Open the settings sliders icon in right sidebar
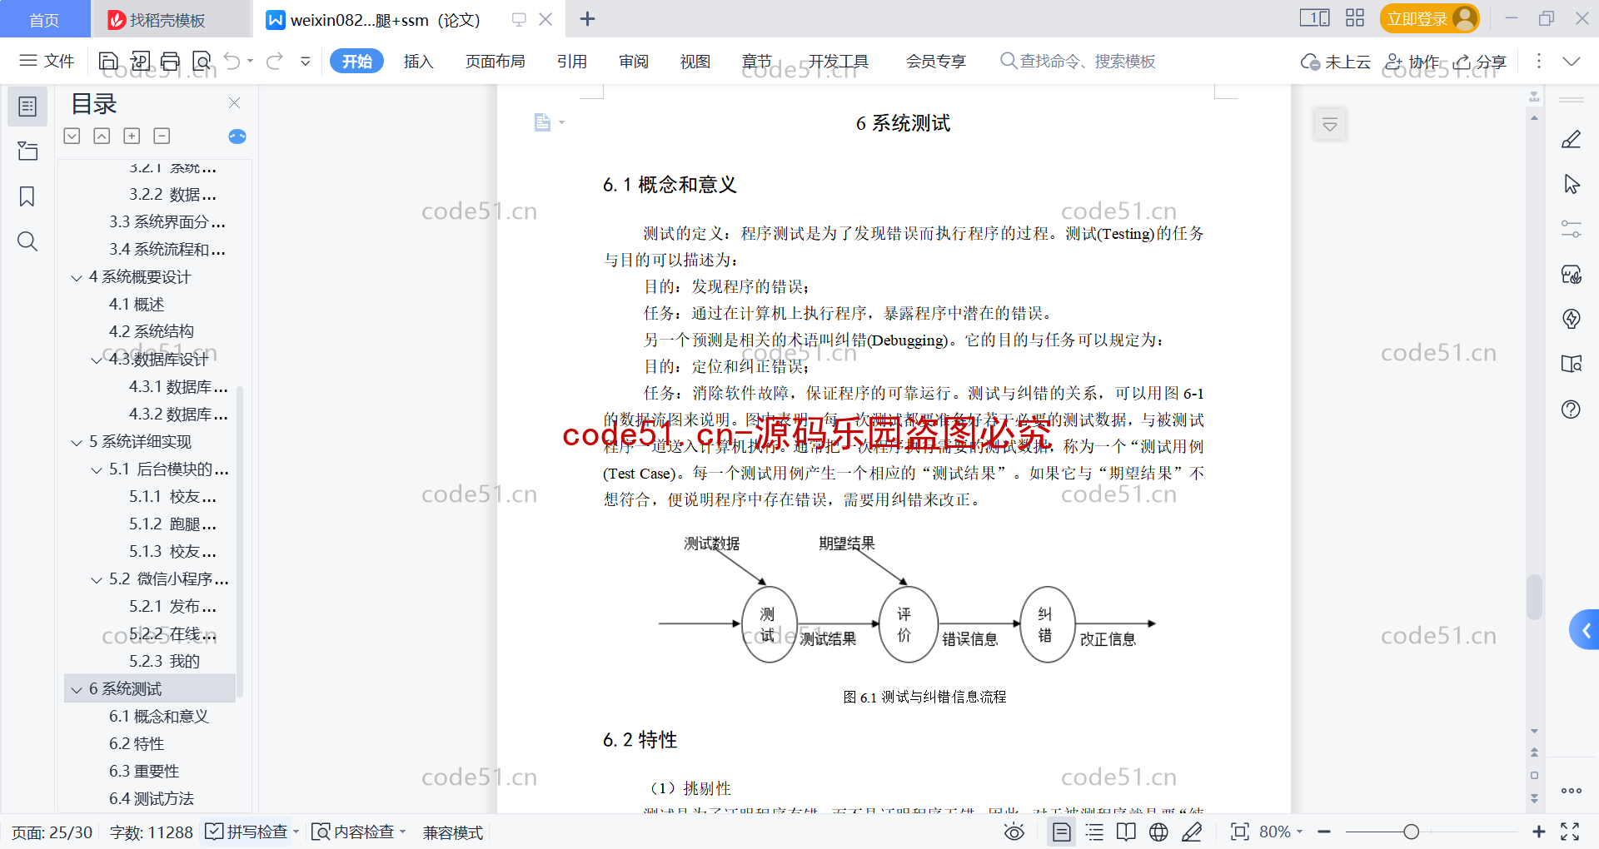This screenshot has width=1599, height=849. coord(1572,229)
